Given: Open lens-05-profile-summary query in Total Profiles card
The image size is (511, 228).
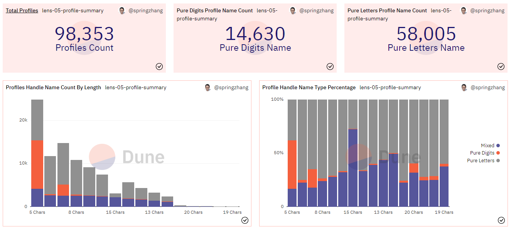Looking at the screenshot, I should pos(73,11).
